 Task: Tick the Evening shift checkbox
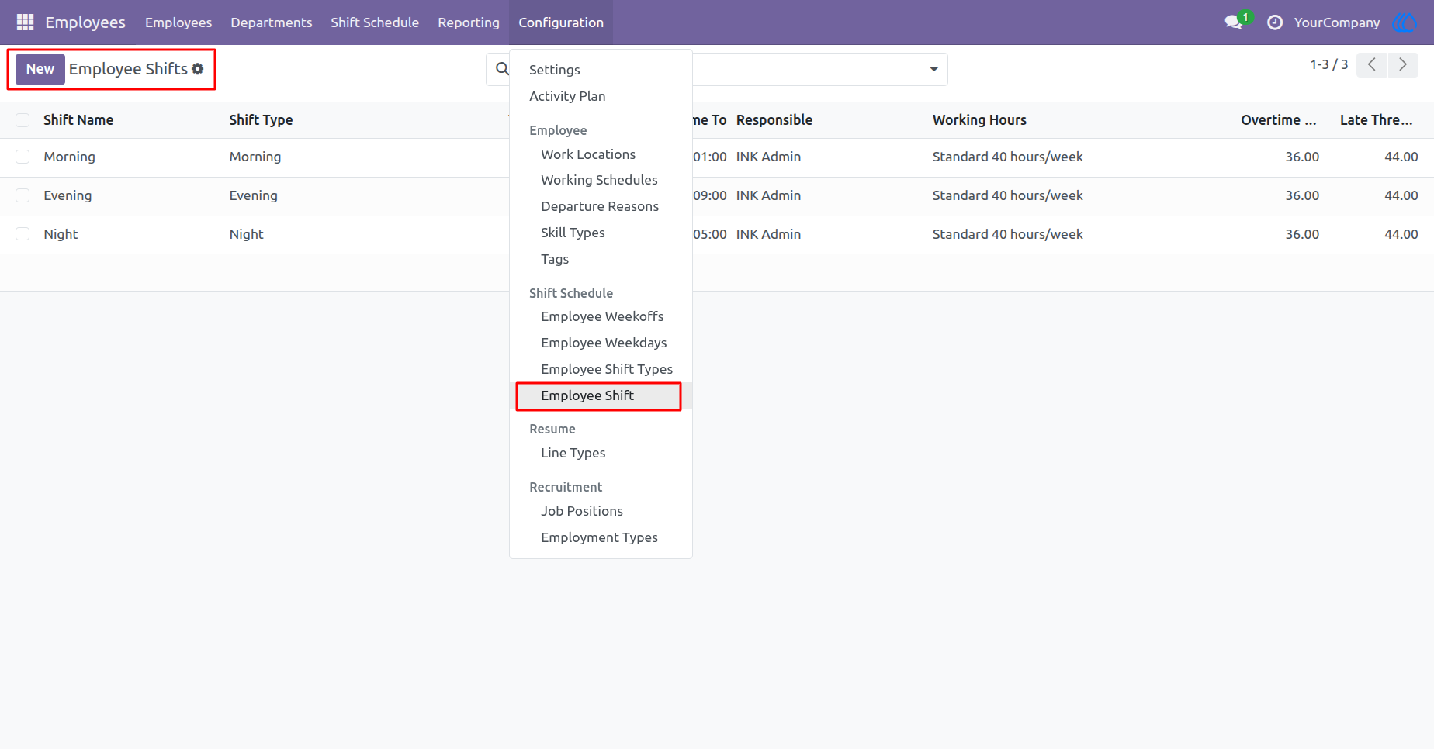(x=23, y=196)
